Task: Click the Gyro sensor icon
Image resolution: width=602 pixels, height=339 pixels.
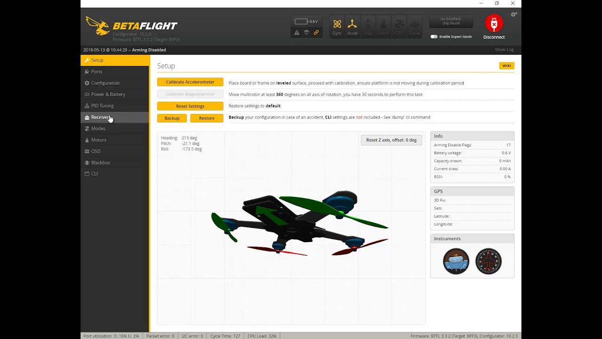Action: tap(337, 27)
